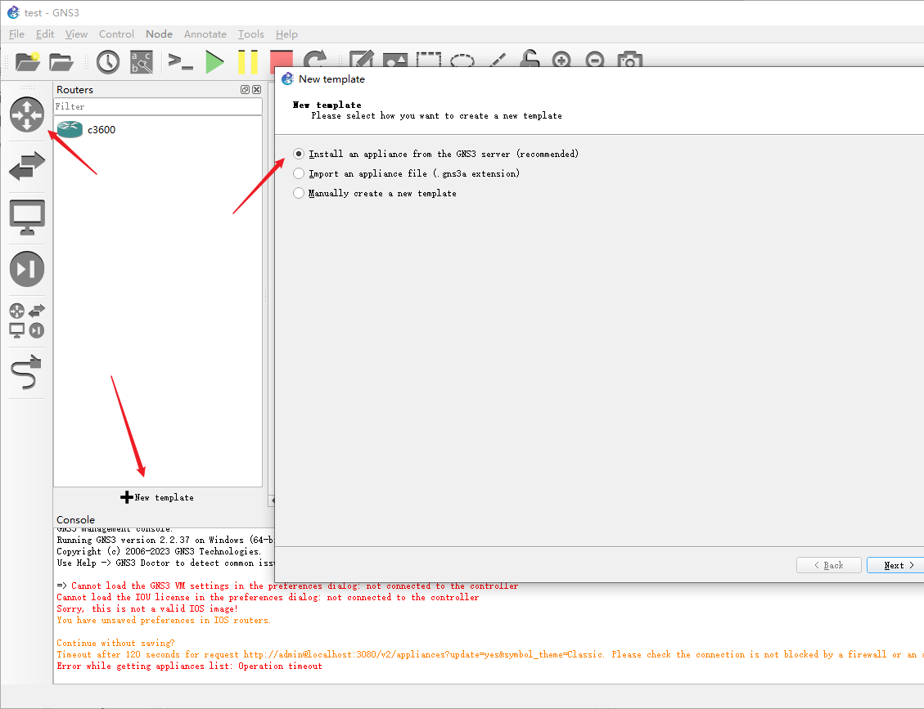This screenshot has height=709, width=924.
Task: Click 'Running GNS3 version 2.2.37' console line
Action: point(165,540)
